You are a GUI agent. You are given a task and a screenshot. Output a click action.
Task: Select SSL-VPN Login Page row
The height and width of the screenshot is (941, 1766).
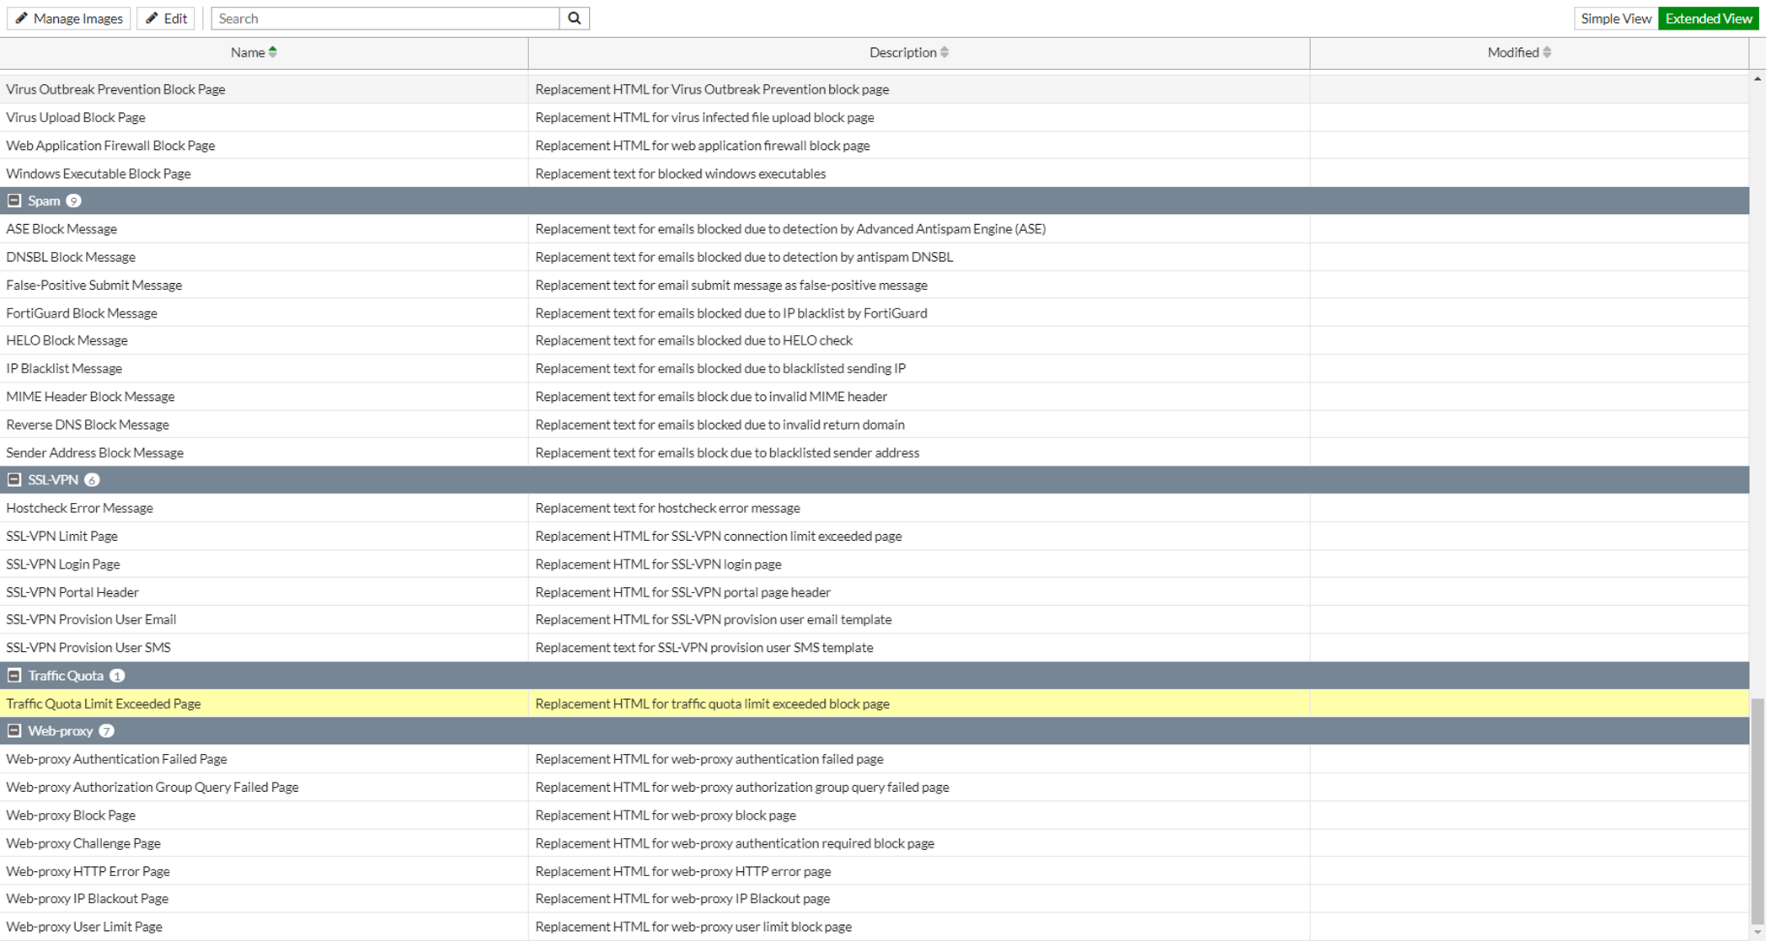coord(63,564)
